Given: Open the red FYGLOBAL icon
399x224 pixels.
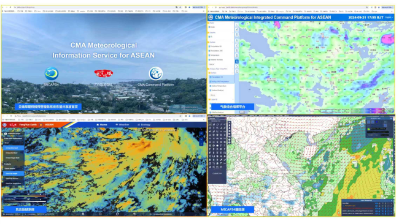Looking at the screenshot, I should pos(104,73).
